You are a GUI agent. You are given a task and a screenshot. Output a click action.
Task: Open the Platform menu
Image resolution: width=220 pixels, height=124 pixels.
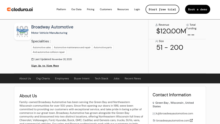(x=61, y=9)
